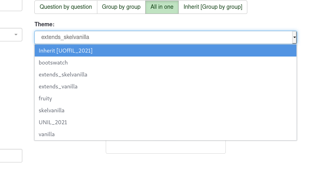The height and width of the screenshot is (172, 314).
Task: Select Inherit [UOffIL_2021] theme option
Action: click(x=166, y=51)
